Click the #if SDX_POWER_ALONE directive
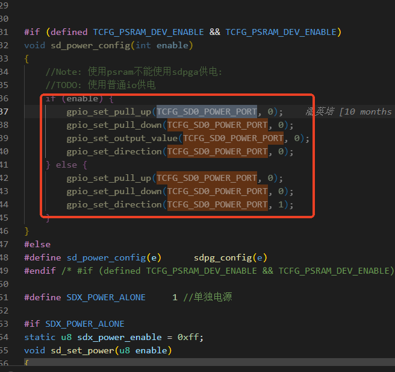 [x=74, y=324]
